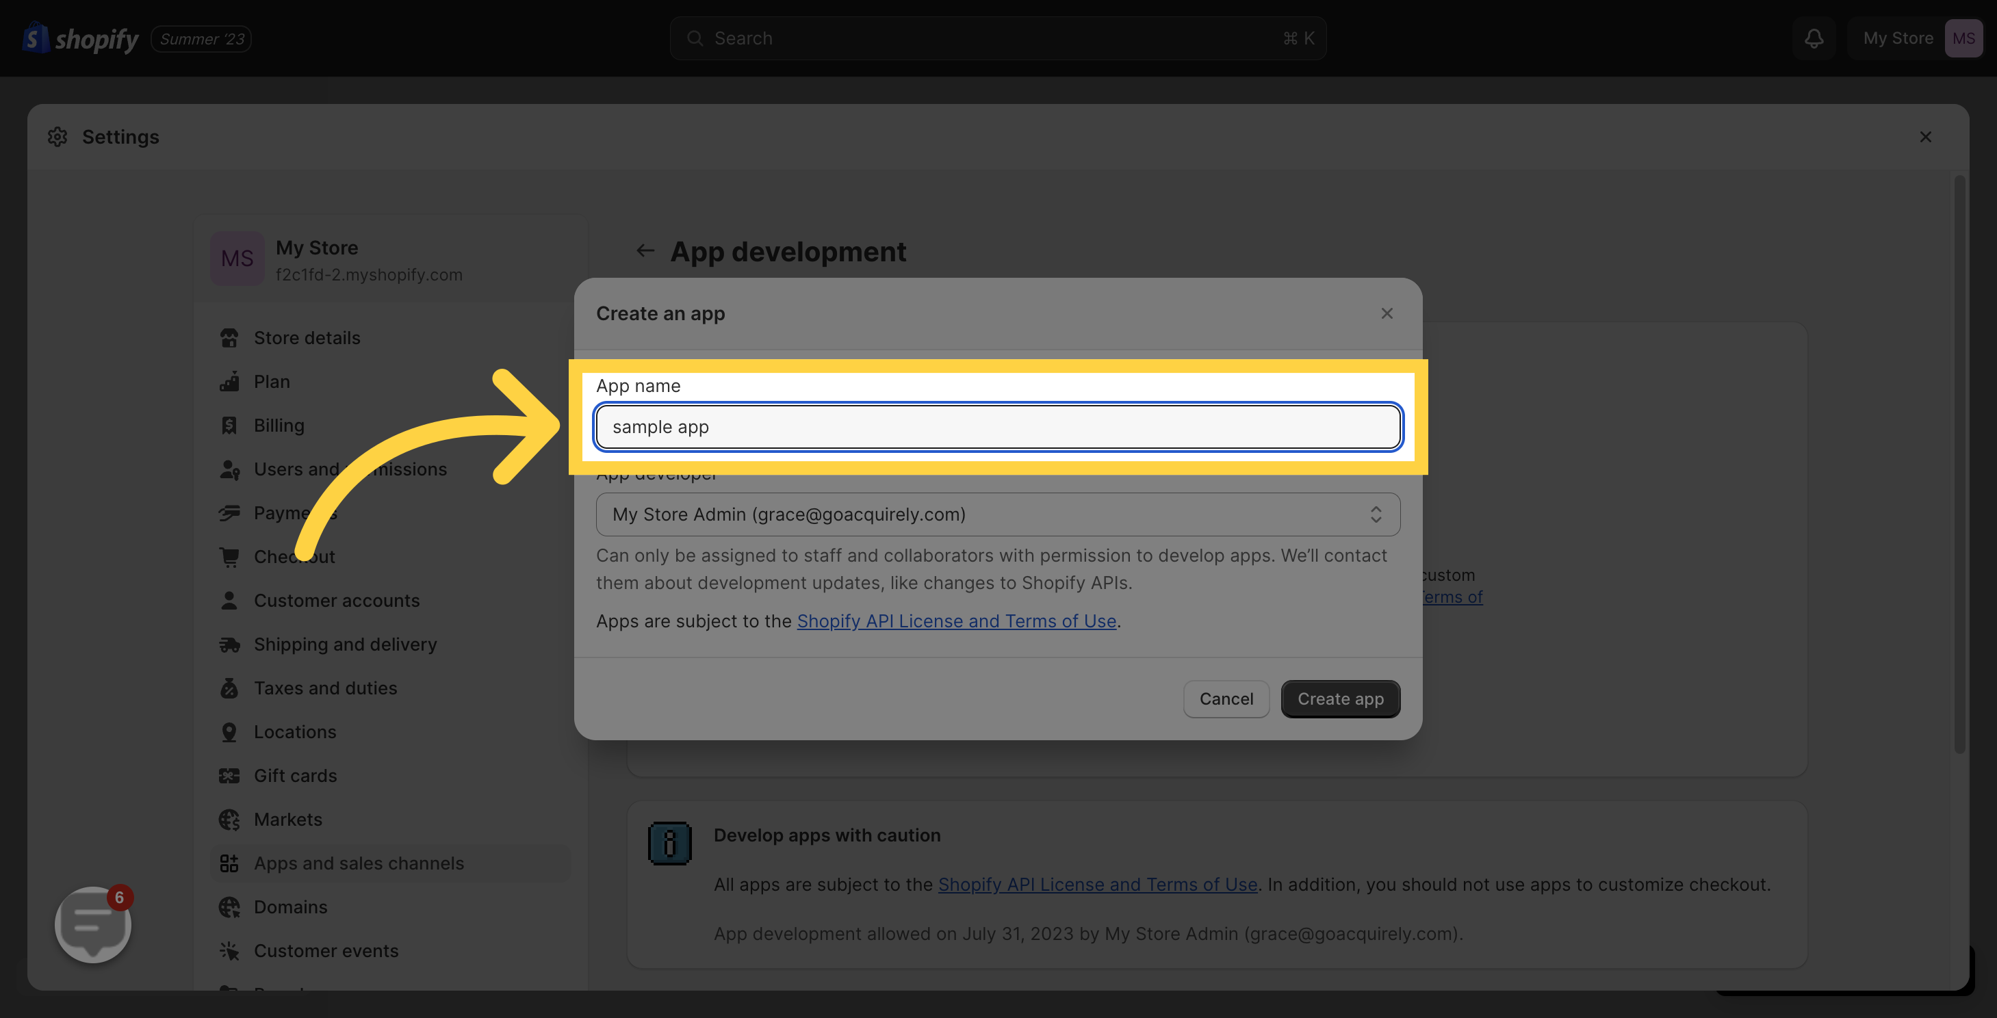
Task: Select the App developer dropdown
Action: tap(997, 513)
